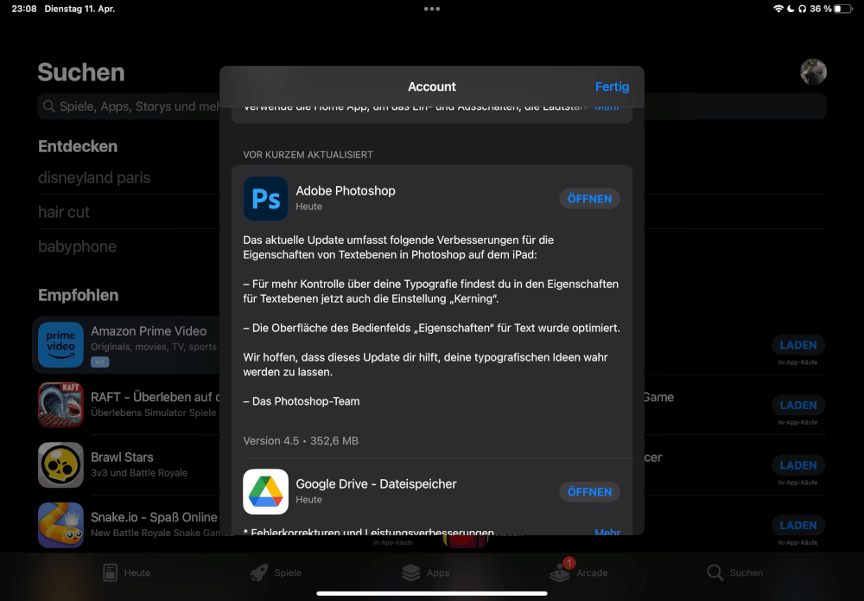Screen dimensions: 864x601
Task: Tap the Adobe Photoshop app icon
Action: (x=265, y=199)
